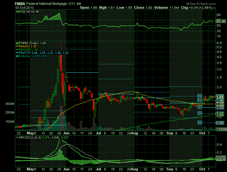The image size is (227, 172).
Task: Click the MA(200) 1.06 legend entry
Action: [x=29, y=50]
